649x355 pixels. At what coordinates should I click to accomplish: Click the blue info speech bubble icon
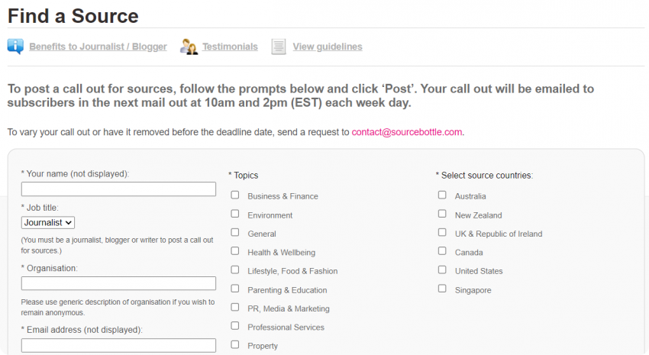15,47
